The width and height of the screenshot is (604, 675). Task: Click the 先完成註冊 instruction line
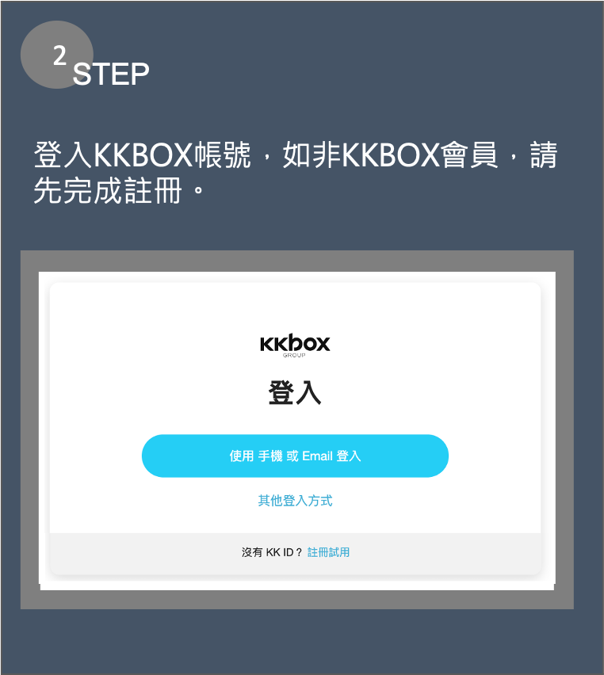tap(108, 191)
